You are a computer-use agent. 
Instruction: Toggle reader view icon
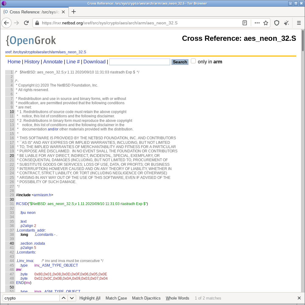click(x=245, y=23)
